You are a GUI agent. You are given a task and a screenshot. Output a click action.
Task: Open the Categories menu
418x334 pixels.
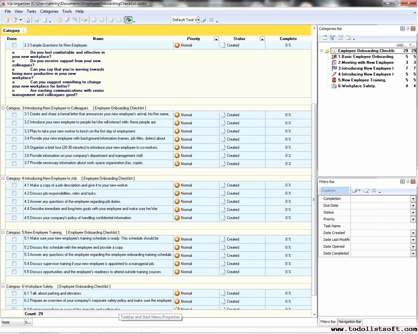pos(49,11)
